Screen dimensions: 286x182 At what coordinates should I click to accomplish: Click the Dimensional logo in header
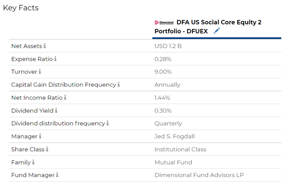click(164, 23)
